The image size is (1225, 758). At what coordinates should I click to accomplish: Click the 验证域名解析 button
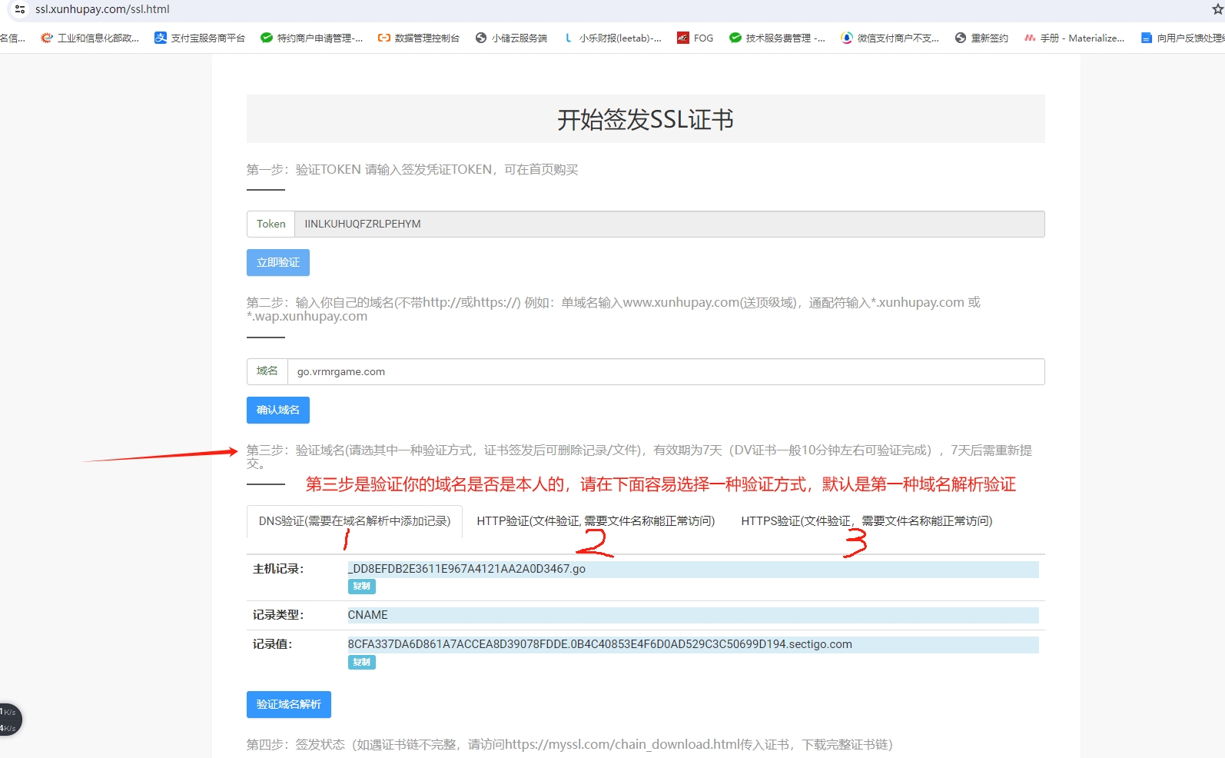[289, 705]
